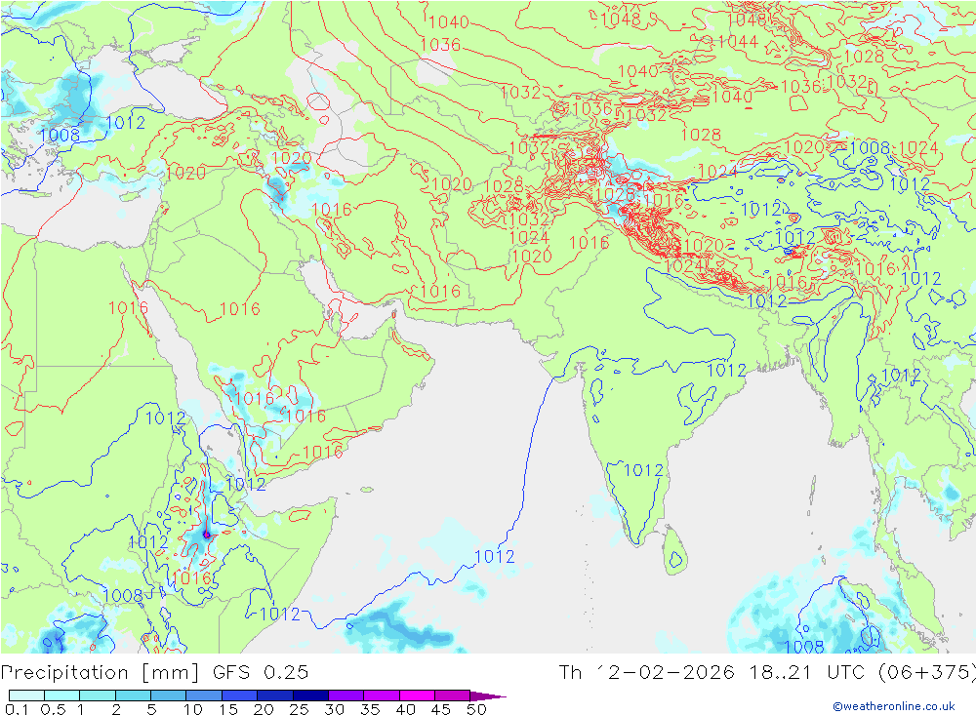976x715 pixels.
Task: Select the 5–10 mm legend swatch
Action: 168,695
